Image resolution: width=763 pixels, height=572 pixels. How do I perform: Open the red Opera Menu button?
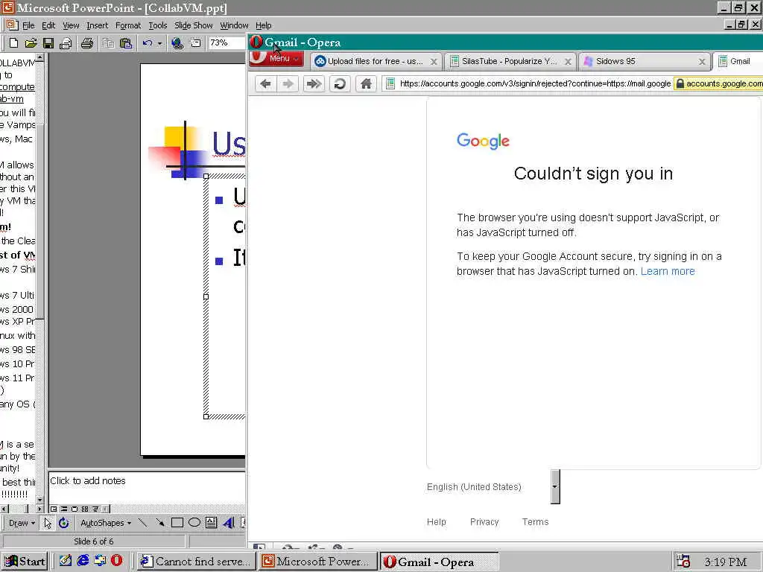(x=276, y=58)
